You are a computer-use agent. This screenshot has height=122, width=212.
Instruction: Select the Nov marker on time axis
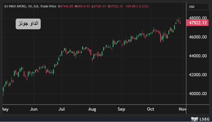(x=182, y=109)
